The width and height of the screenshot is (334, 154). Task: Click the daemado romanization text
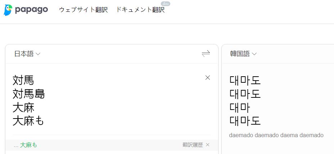point(276,135)
